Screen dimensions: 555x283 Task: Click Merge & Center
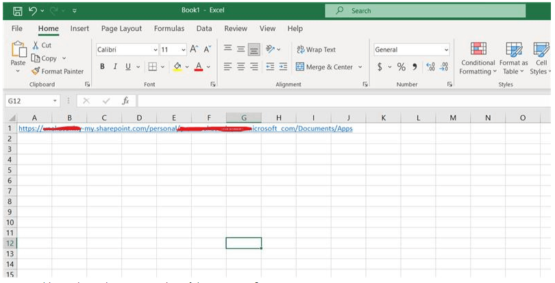point(324,67)
